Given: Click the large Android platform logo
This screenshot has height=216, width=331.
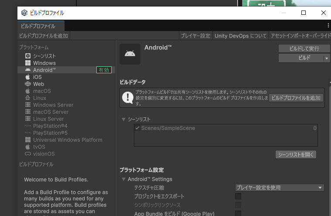Looking at the screenshot, I should (130, 54).
